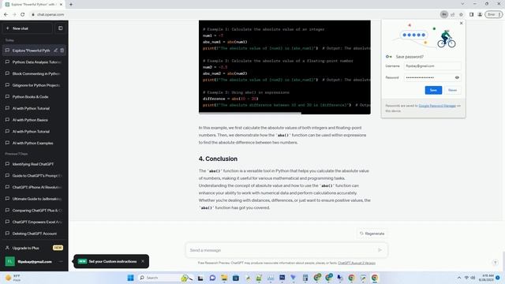This screenshot has height=284, width=505.
Task: Open the browser side panel icon
Action: click(x=471, y=14)
